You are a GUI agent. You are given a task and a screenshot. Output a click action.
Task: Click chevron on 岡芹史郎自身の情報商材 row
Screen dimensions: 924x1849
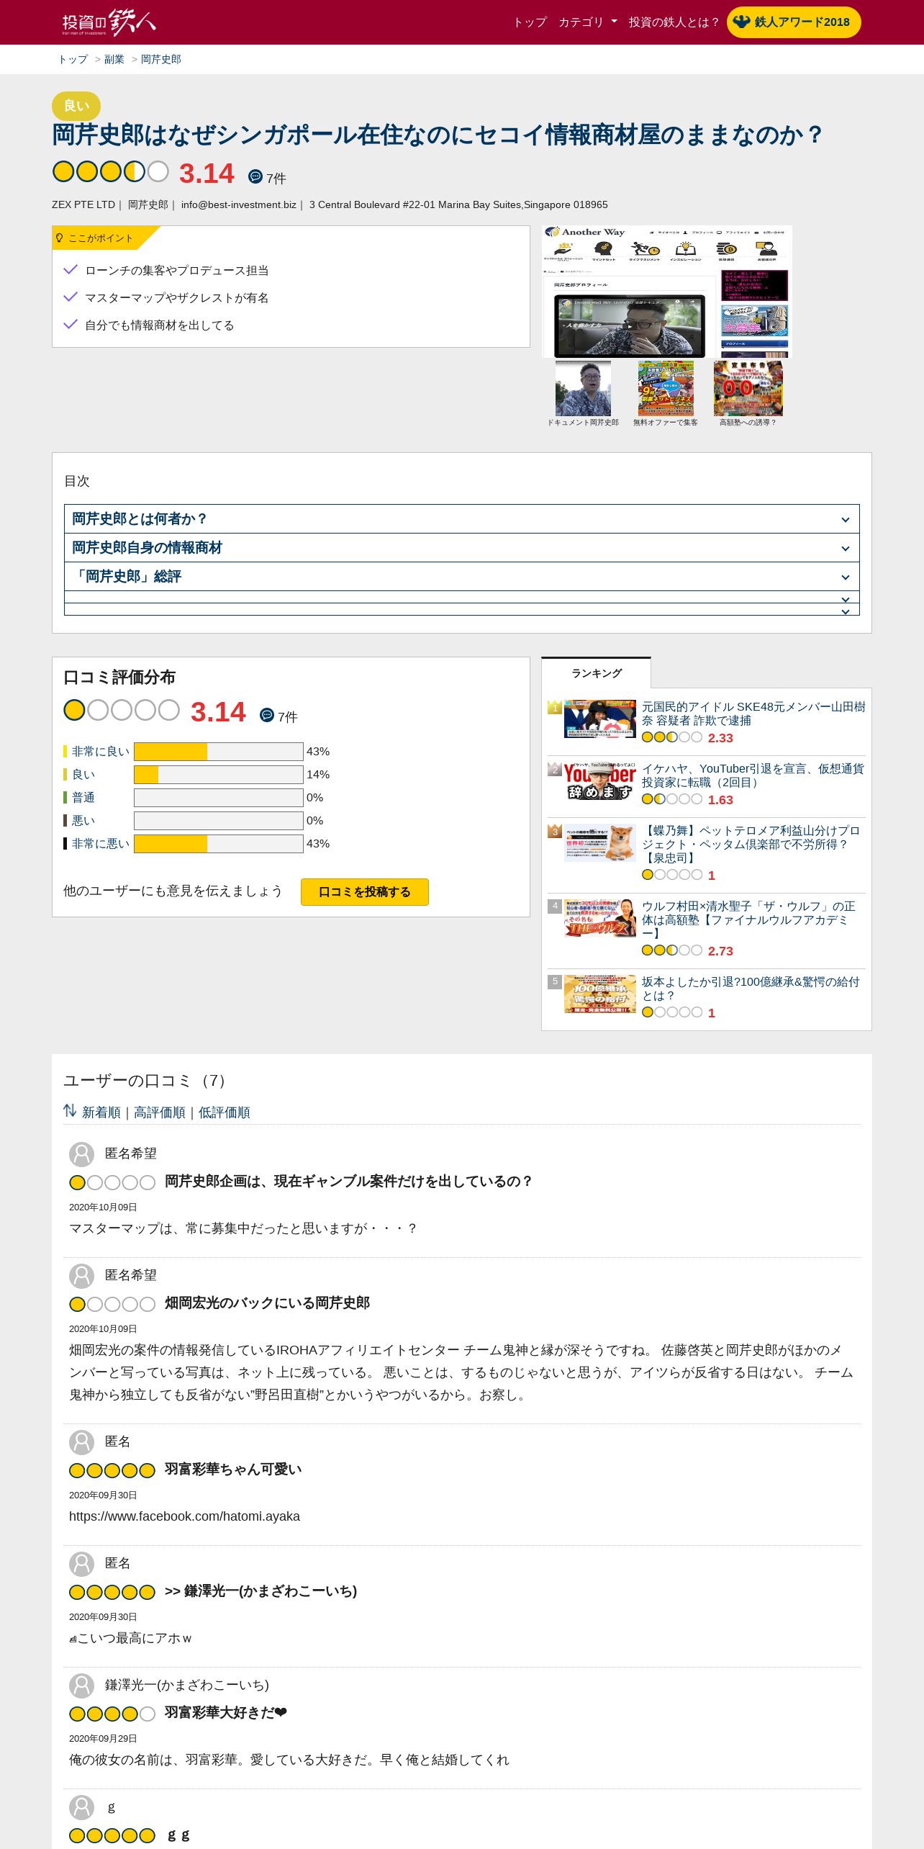pyautogui.click(x=846, y=549)
